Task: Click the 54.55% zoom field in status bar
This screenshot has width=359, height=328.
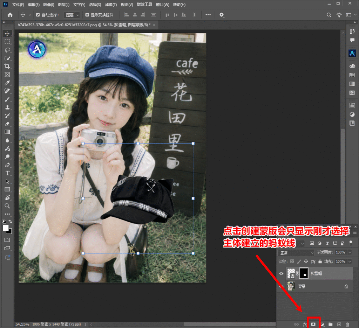Action: [x=22, y=324]
